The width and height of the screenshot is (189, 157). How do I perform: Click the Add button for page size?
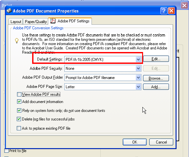click(x=156, y=87)
